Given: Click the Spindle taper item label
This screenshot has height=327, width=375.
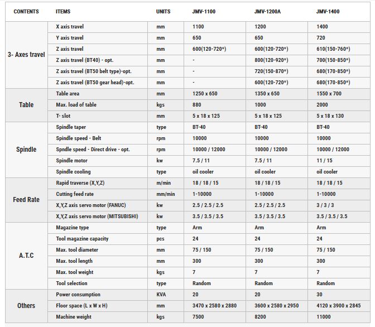Looking at the screenshot, I should click(71, 127).
